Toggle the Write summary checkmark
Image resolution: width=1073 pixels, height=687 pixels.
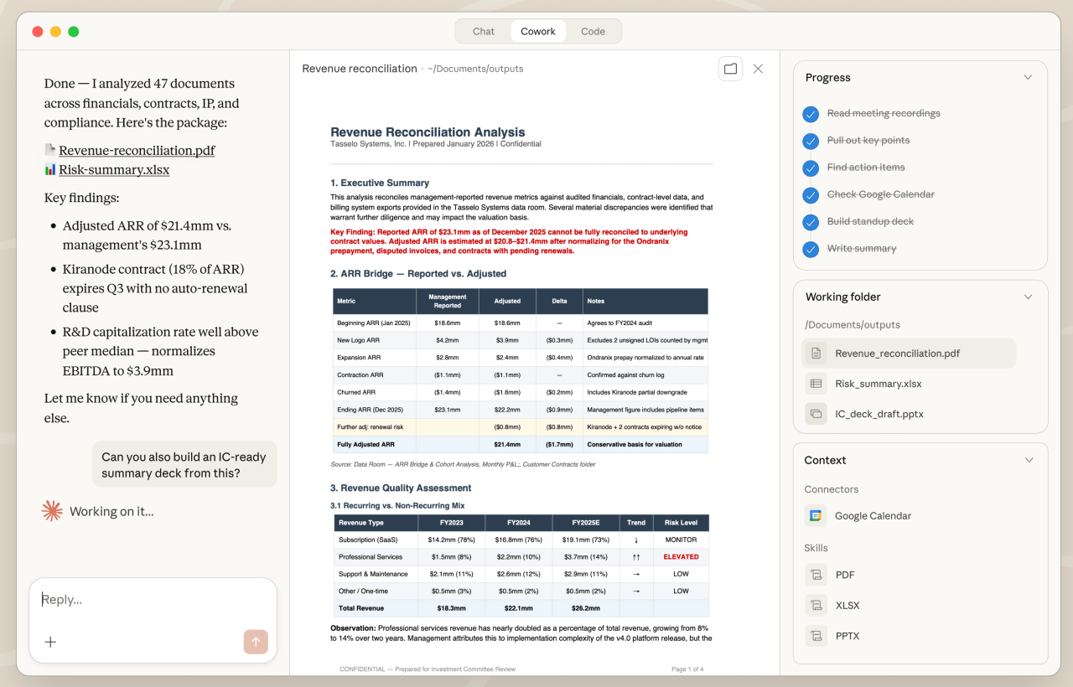[811, 249]
